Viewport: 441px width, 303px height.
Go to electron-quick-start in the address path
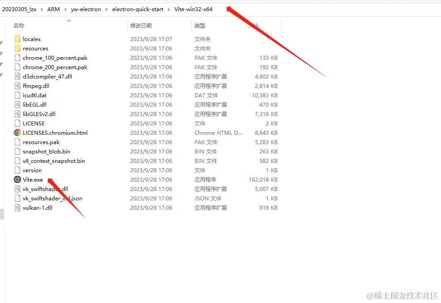pos(138,9)
